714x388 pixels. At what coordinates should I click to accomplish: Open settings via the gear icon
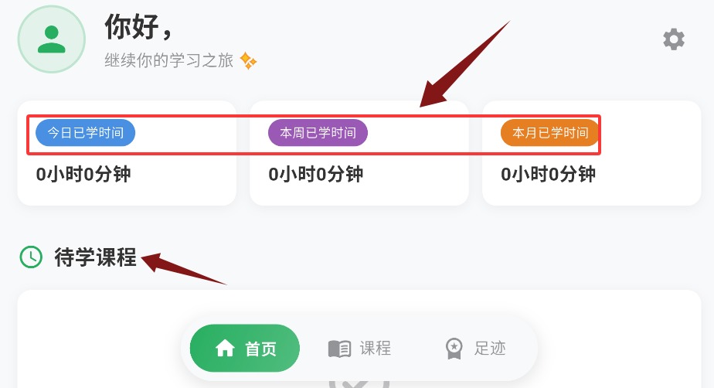(x=674, y=39)
